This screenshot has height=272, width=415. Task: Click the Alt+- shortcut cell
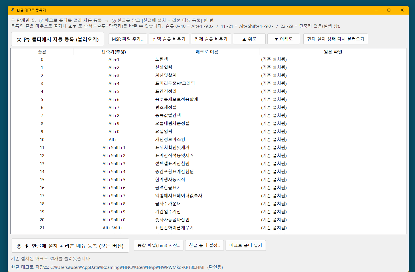[114, 140]
